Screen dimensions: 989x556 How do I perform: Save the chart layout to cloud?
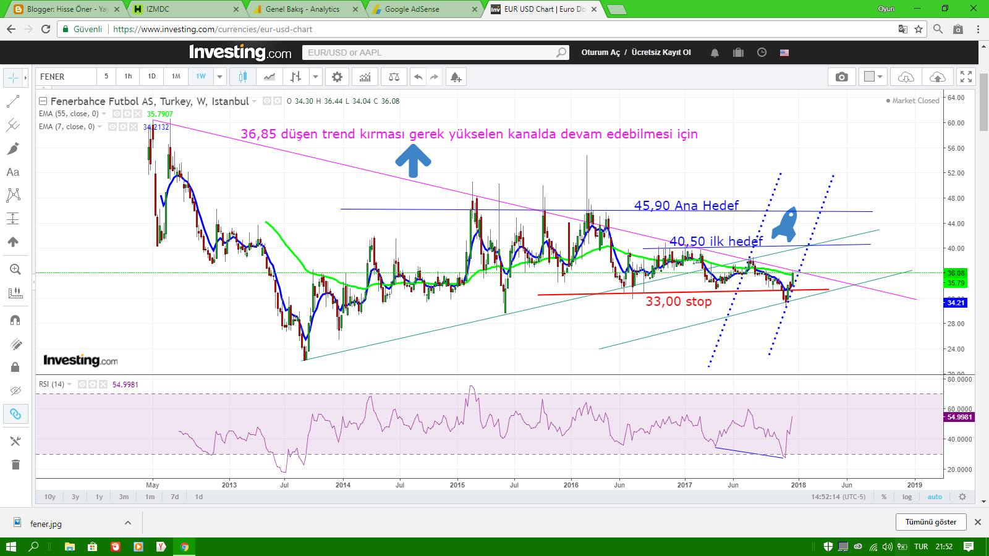pyautogui.click(x=937, y=77)
